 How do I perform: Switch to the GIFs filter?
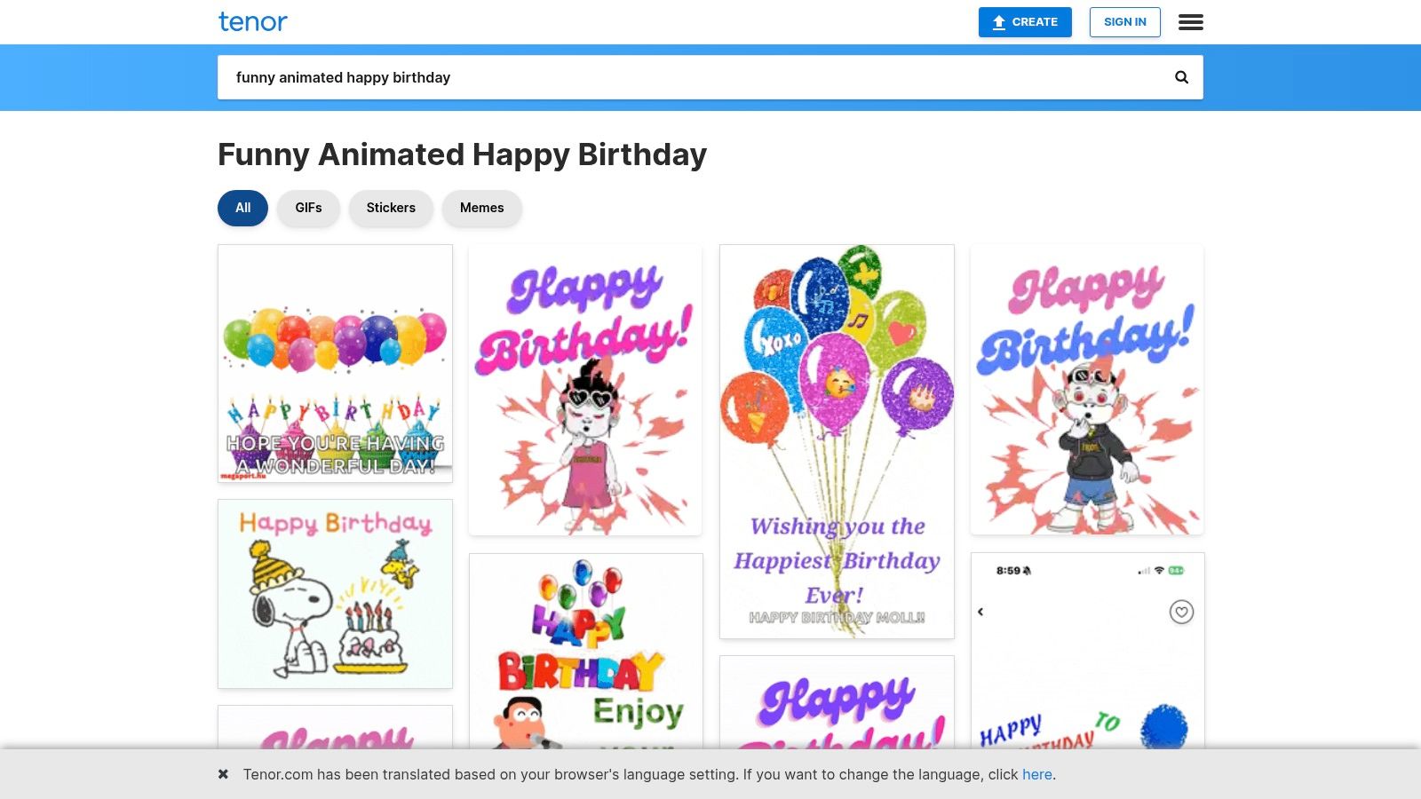(x=308, y=208)
